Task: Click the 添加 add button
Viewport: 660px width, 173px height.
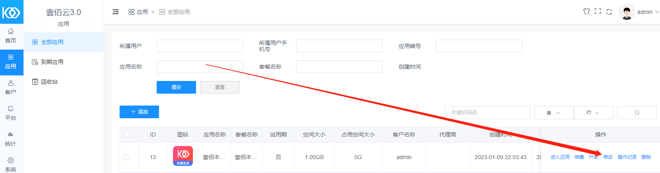Action: tap(139, 112)
